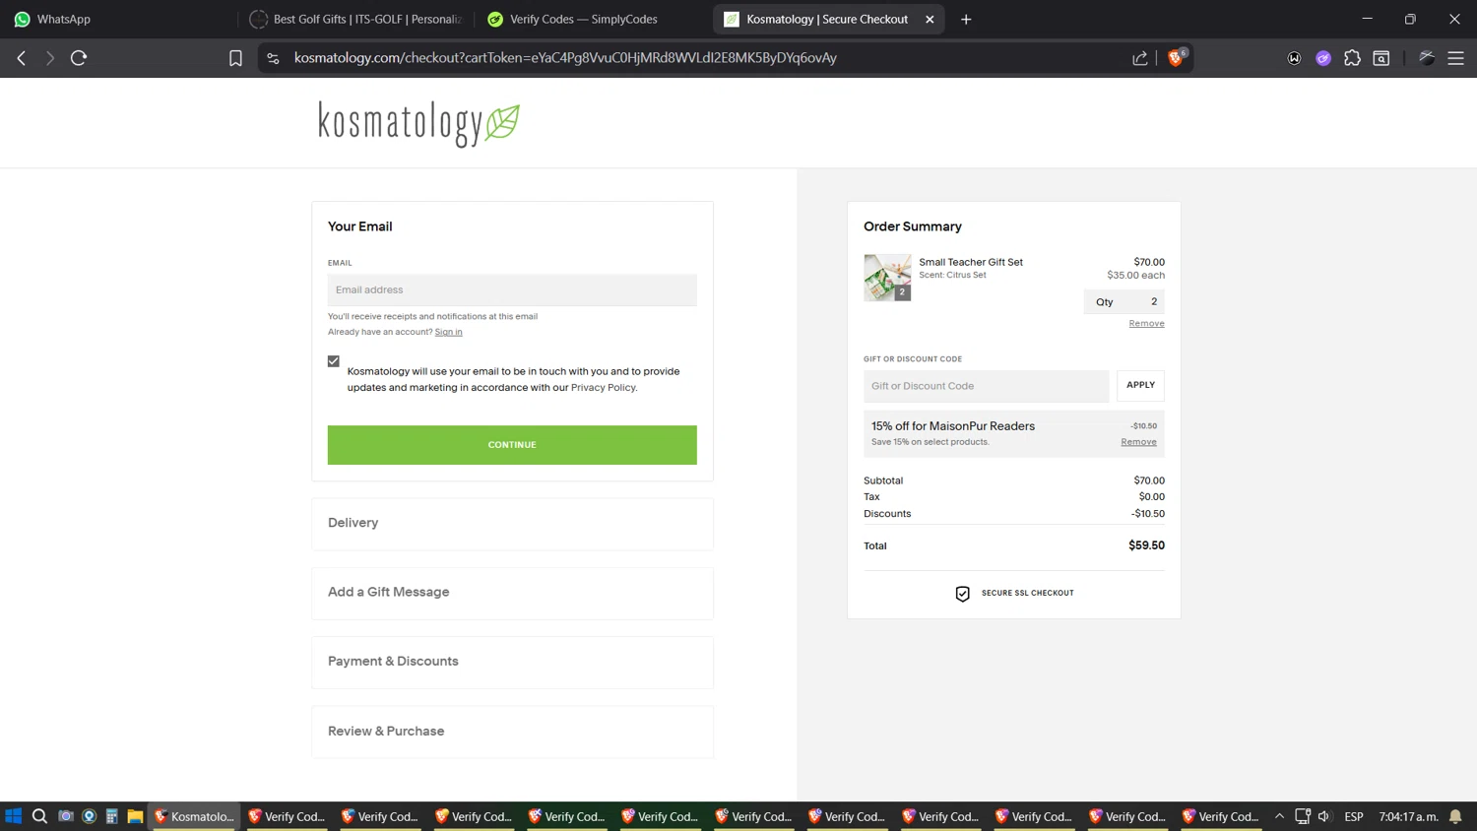Viewport: 1477px width, 831px height.
Task: Open File Explorer from the taskbar
Action: pos(135,816)
